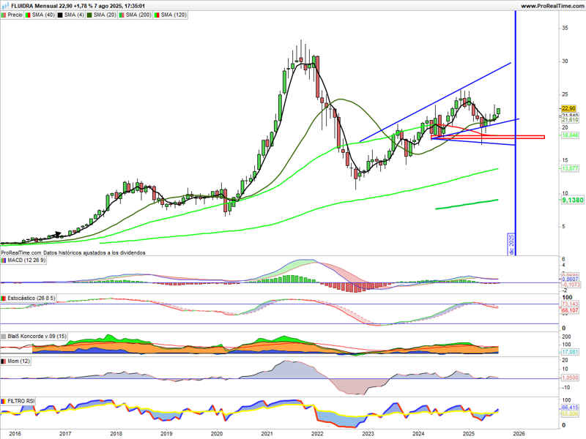Select the Precio legend entry
586x439 pixels.
tap(12, 15)
